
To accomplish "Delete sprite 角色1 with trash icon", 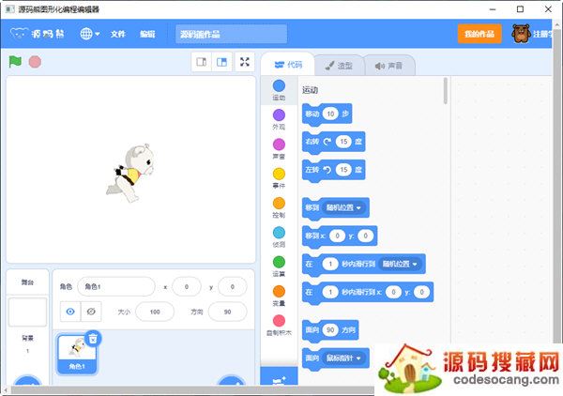I will [93, 338].
